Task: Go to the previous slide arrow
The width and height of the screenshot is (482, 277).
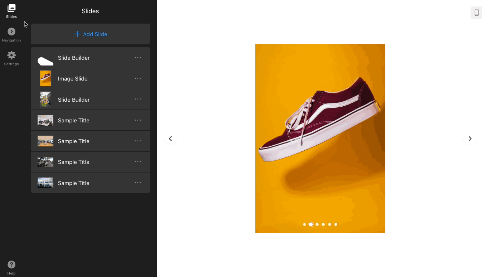Action: [170, 138]
